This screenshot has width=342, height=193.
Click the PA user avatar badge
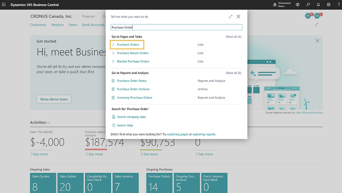pyautogui.click(x=308, y=16)
